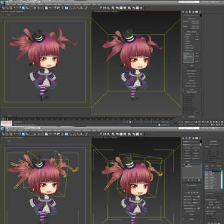Open Display tab in lower window command panel
Image resolution: width=224 pixels, height=224 pixels.
click(x=197, y=138)
